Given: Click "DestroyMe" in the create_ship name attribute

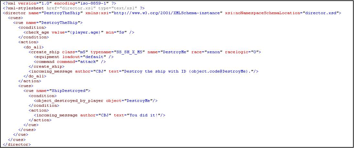Looking at the screenshot, I should click(x=174, y=52).
